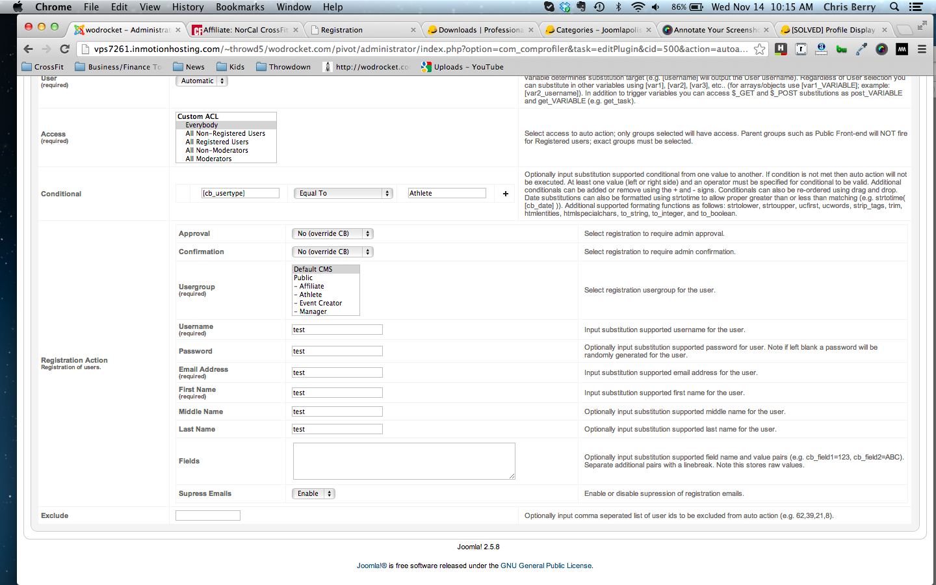Viewport: 936px width, 585px height.
Task: Click the Password input field
Action: tap(337, 351)
